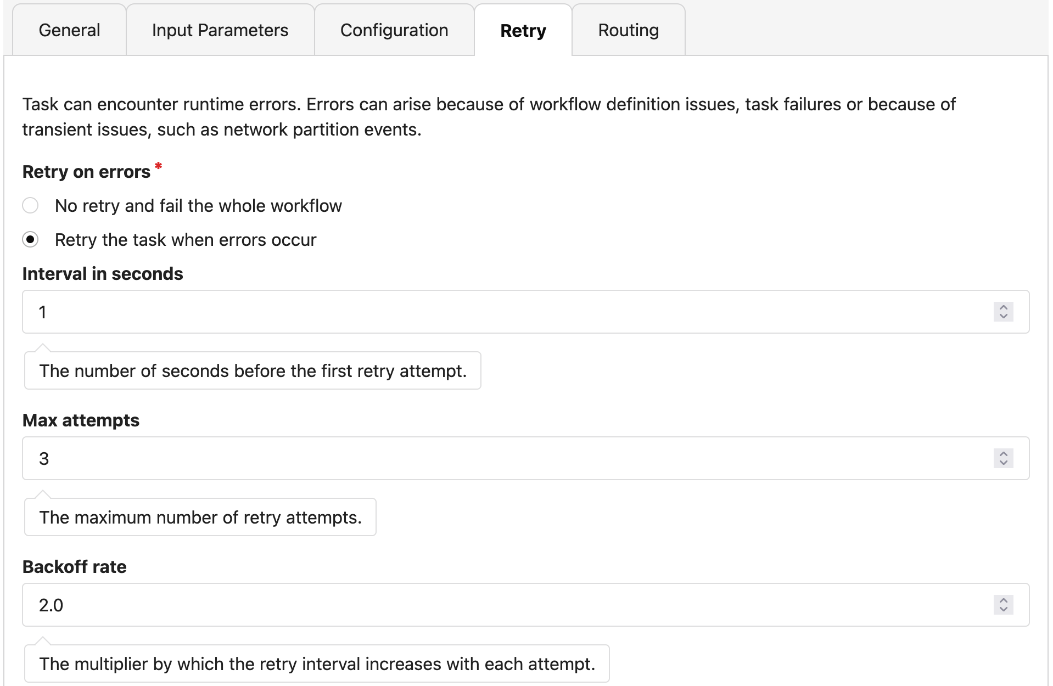1053x686 pixels.
Task: Decrement the Backoff rate with down arrow
Action: (x=1003, y=610)
